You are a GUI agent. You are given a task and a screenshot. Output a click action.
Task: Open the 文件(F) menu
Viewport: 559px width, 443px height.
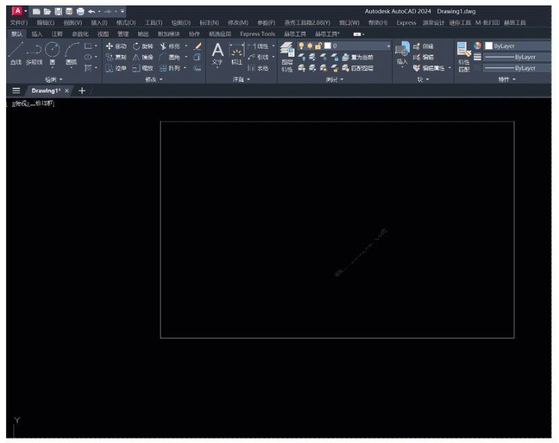pyautogui.click(x=18, y=22)
